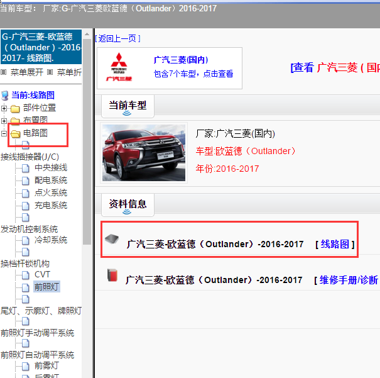380x378 pixels.
Task: Click the monitor icon beside 当前:线路图
Action: pos(5,96)
